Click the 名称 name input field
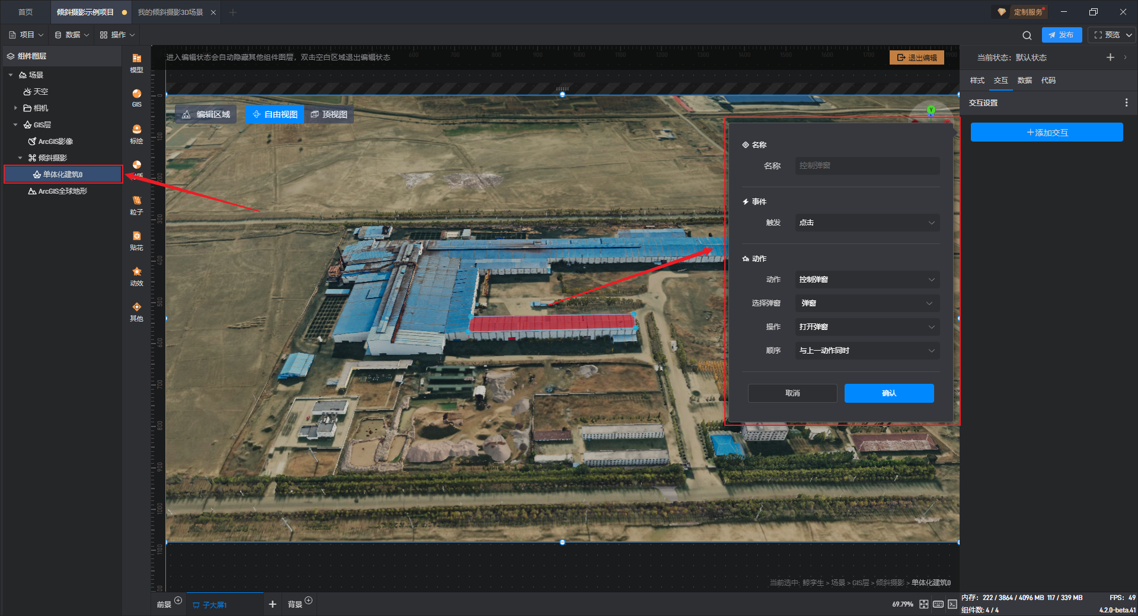Viewport: 1138px width, 616px height. click(x=867, y=166)
